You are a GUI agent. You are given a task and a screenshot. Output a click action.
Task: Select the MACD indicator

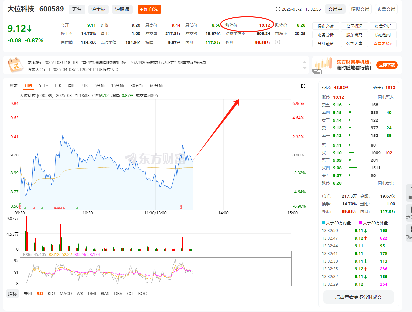pos(66,294)
